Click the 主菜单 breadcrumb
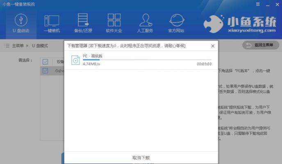The image size is (282, 164). coord(18,46)
